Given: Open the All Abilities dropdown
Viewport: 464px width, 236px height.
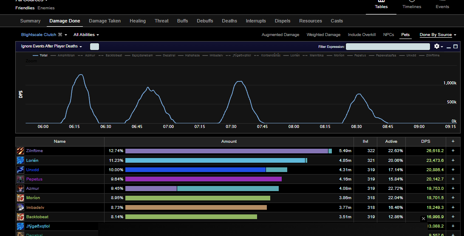Looking at the screenshot, I should [x=86, y=34].
